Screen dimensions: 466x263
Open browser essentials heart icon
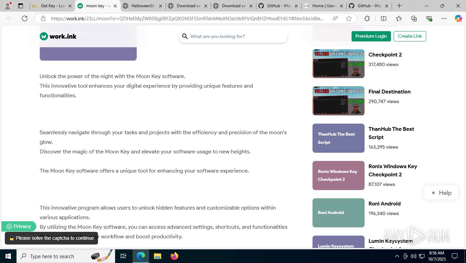tap(429, 18)
